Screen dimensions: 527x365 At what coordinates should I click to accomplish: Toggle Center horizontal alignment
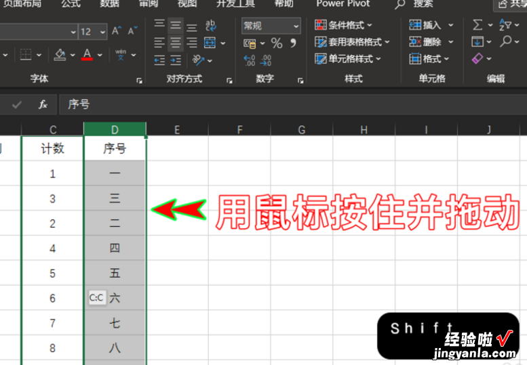(x=176, y=43)
